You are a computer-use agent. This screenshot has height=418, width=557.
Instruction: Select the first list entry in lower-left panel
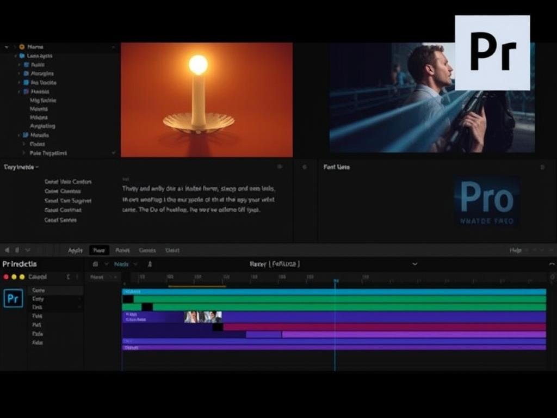tap(68, 182)
